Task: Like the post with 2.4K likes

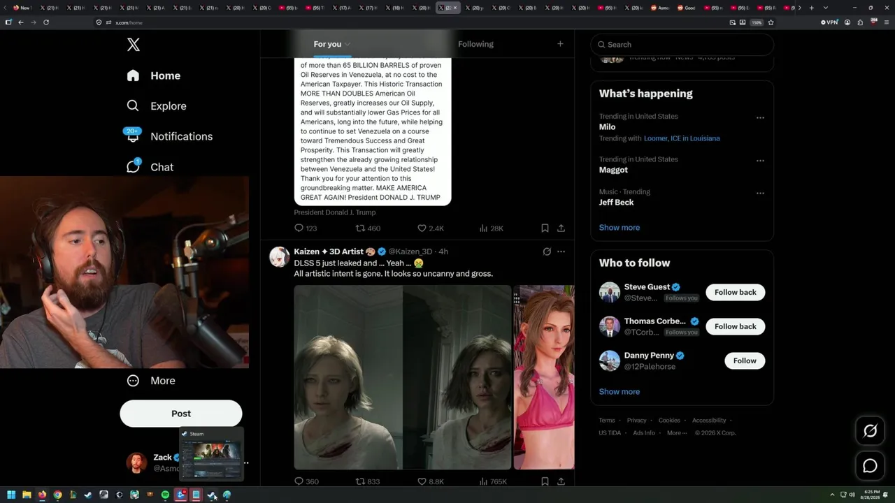Action: click(430, 228)
